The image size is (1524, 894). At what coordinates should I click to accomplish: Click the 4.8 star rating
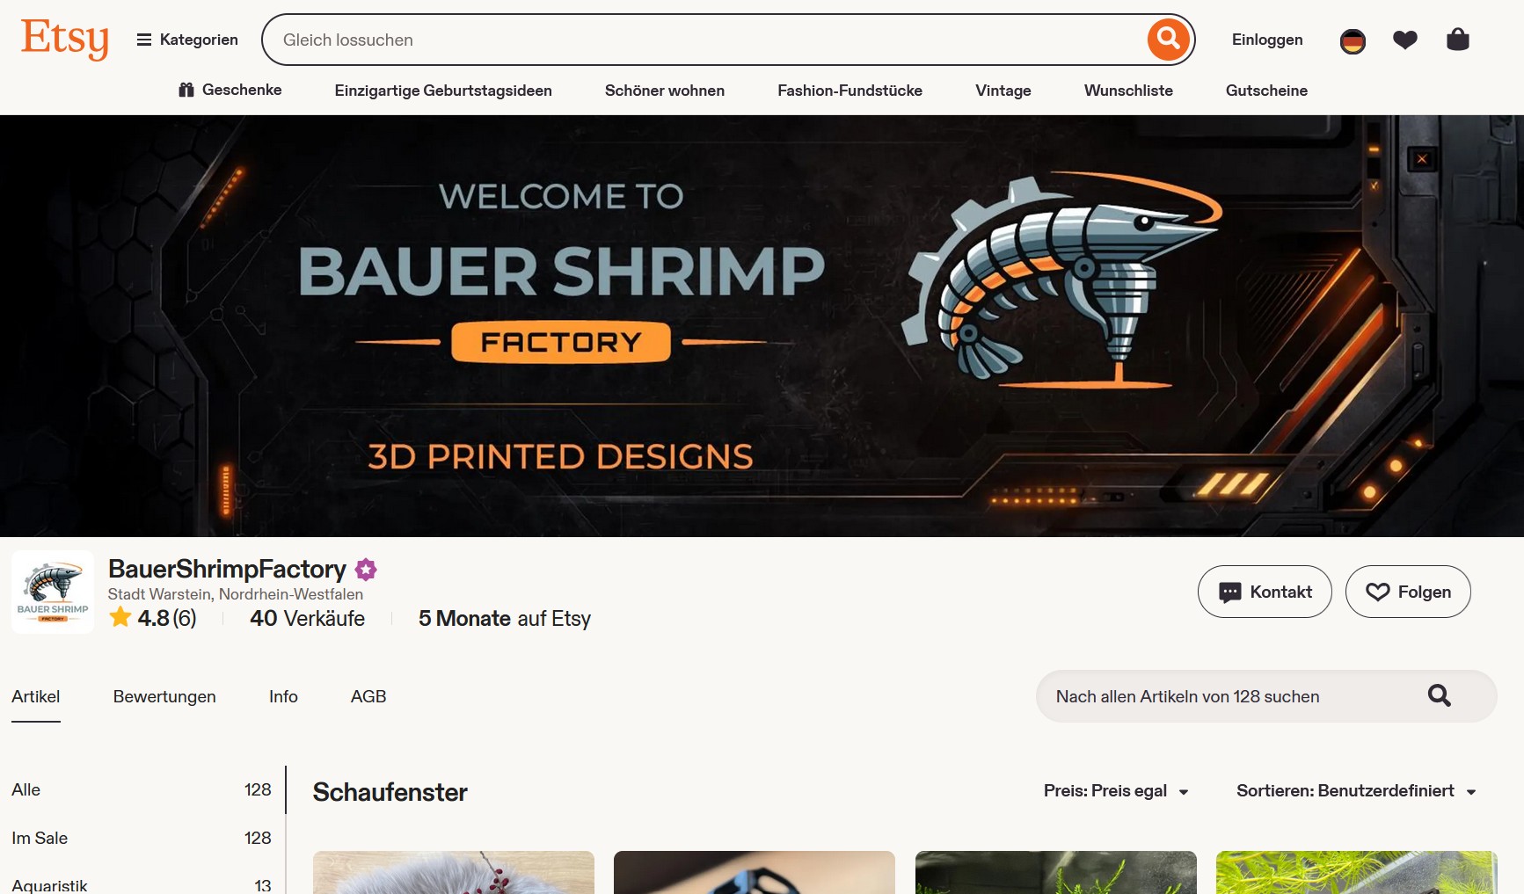point(153,618)
